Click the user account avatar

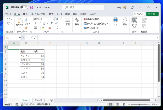coord(125,7)
